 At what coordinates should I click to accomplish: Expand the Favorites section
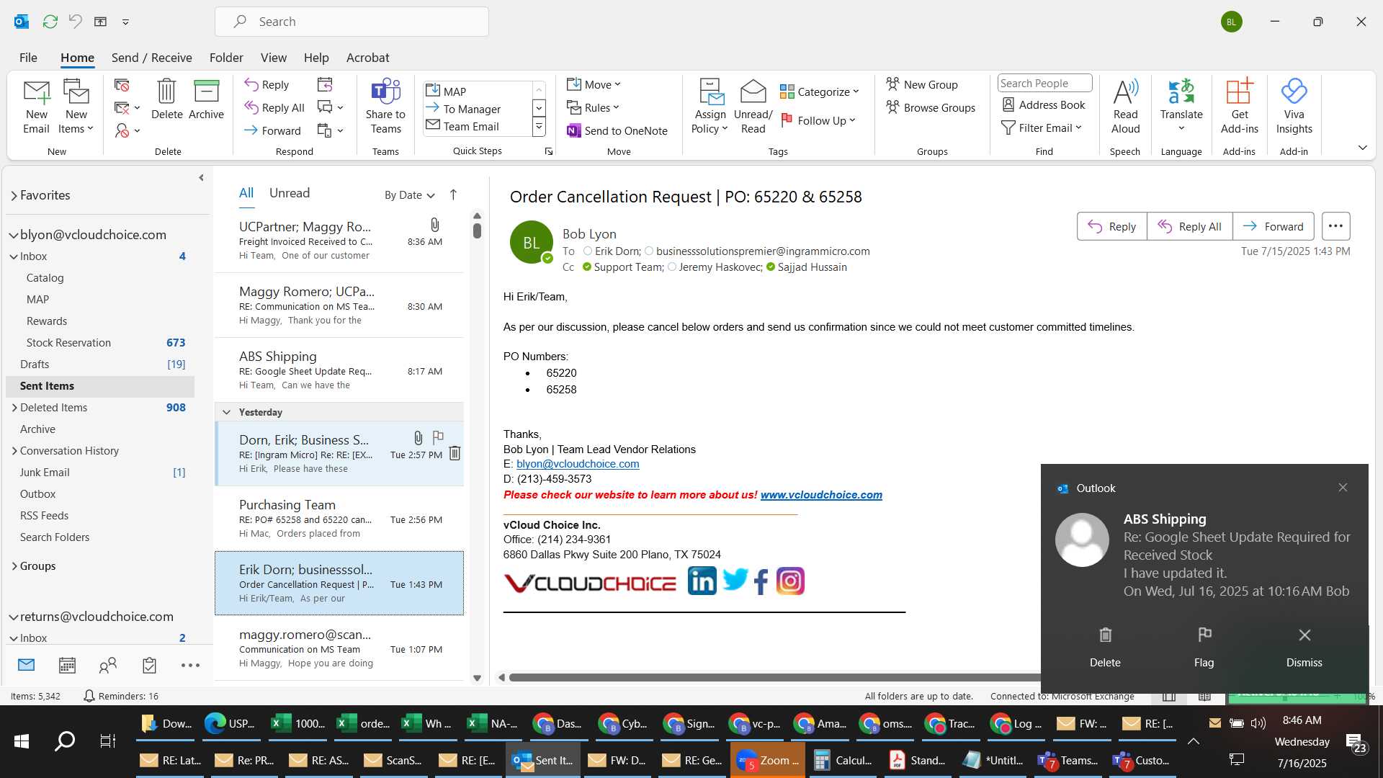coord(14,195)
